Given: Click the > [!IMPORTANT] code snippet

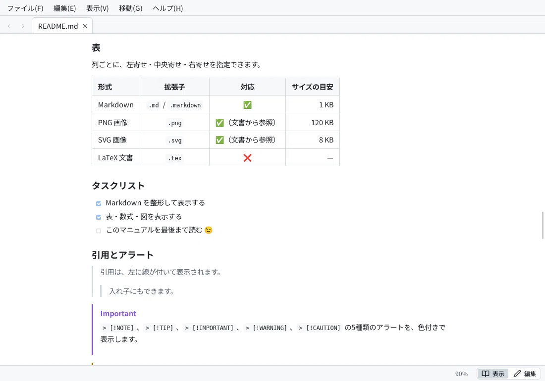Looking at the screenshot, I should pos(209,328).
